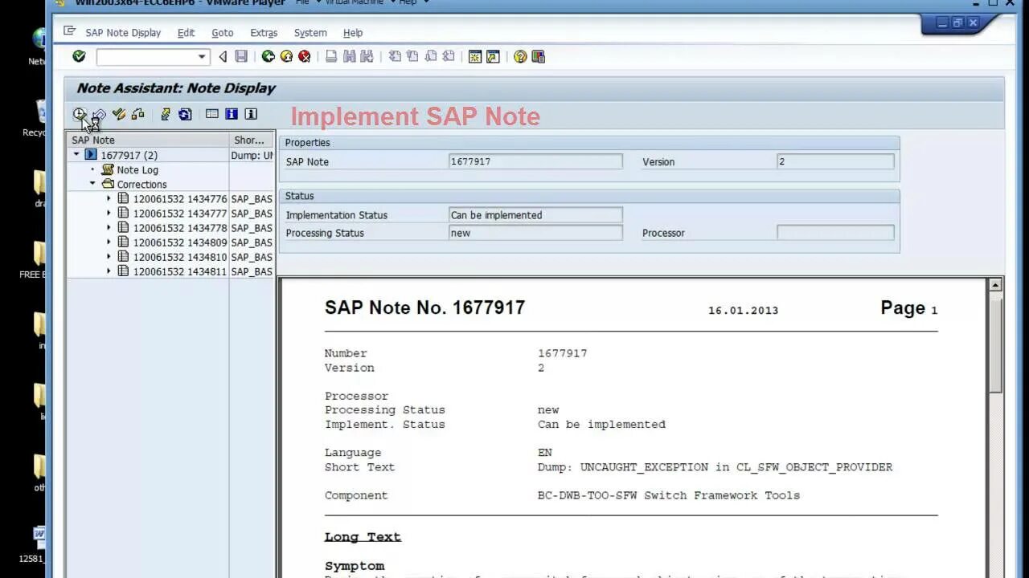Click the Last Page icon
1029x578 pixels.
coord(448,56)
